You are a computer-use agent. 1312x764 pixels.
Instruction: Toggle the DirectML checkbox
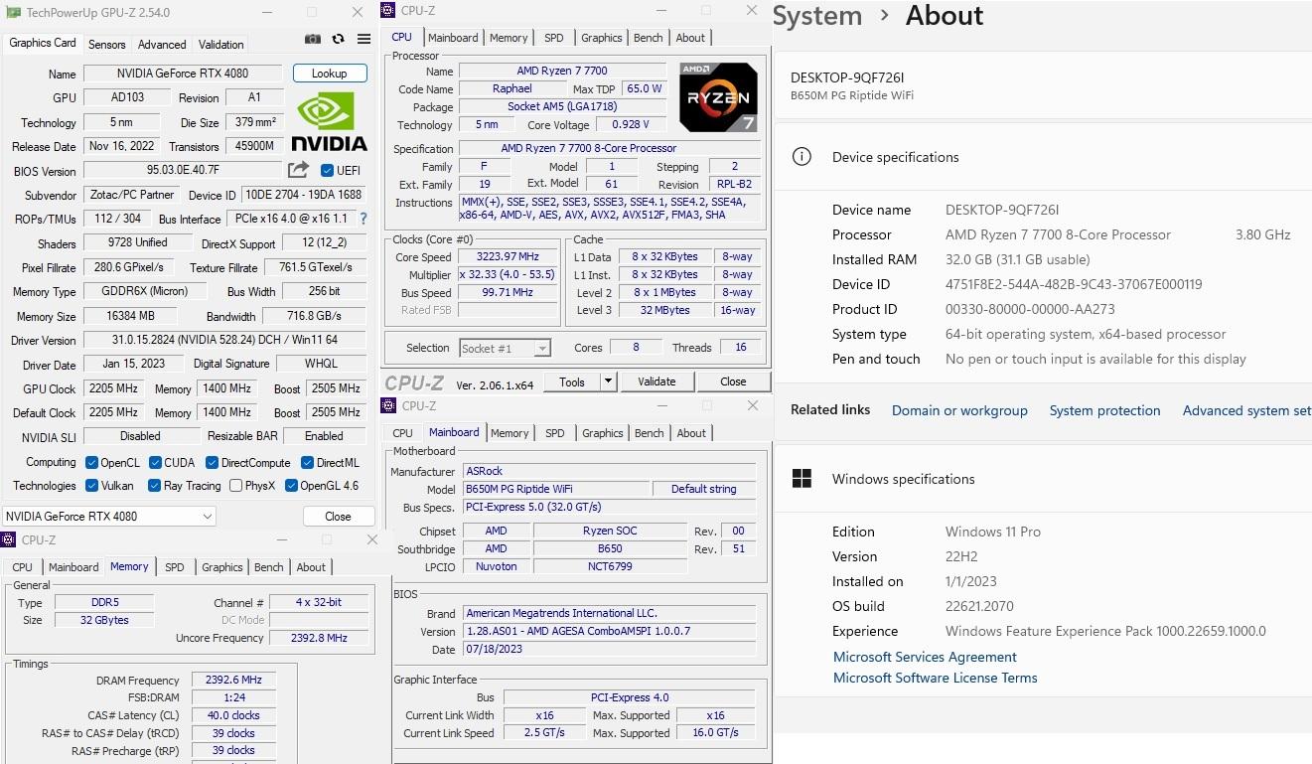307,463
